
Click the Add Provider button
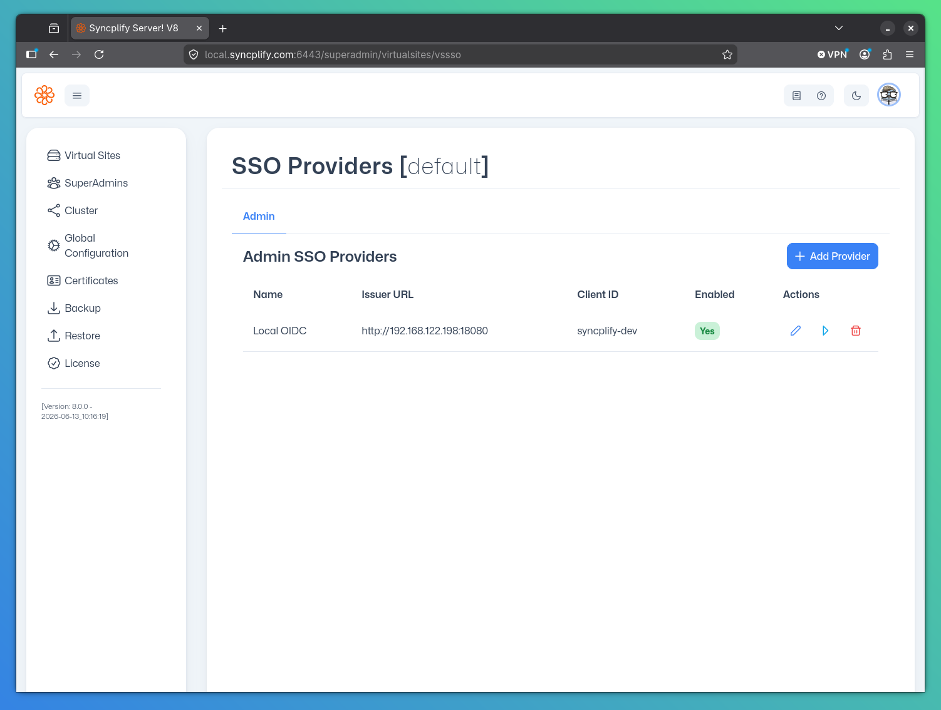click(833, 256)
